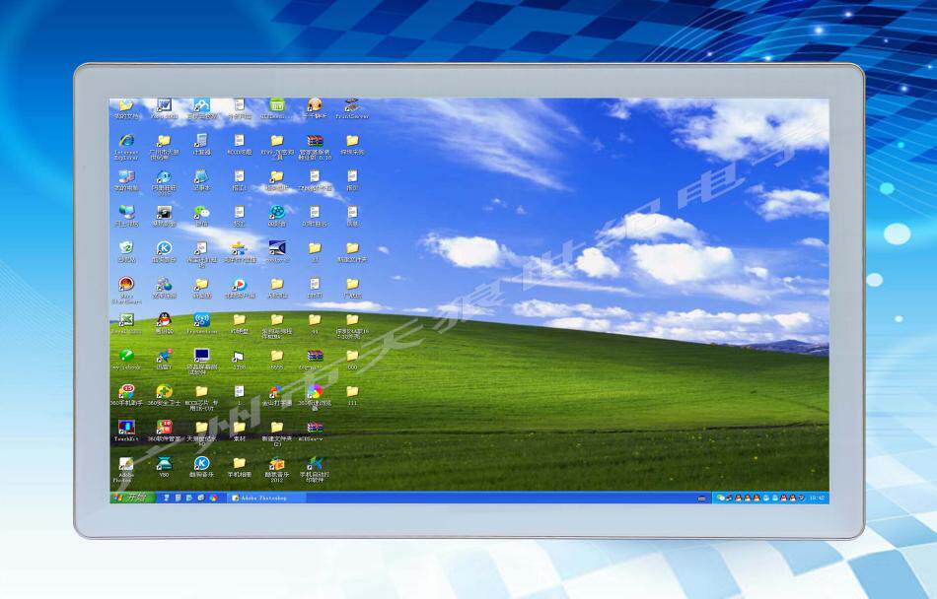Click the colorful browser icon in Quick Launch
The image size is (937, 599).
[x=213, y=498]
